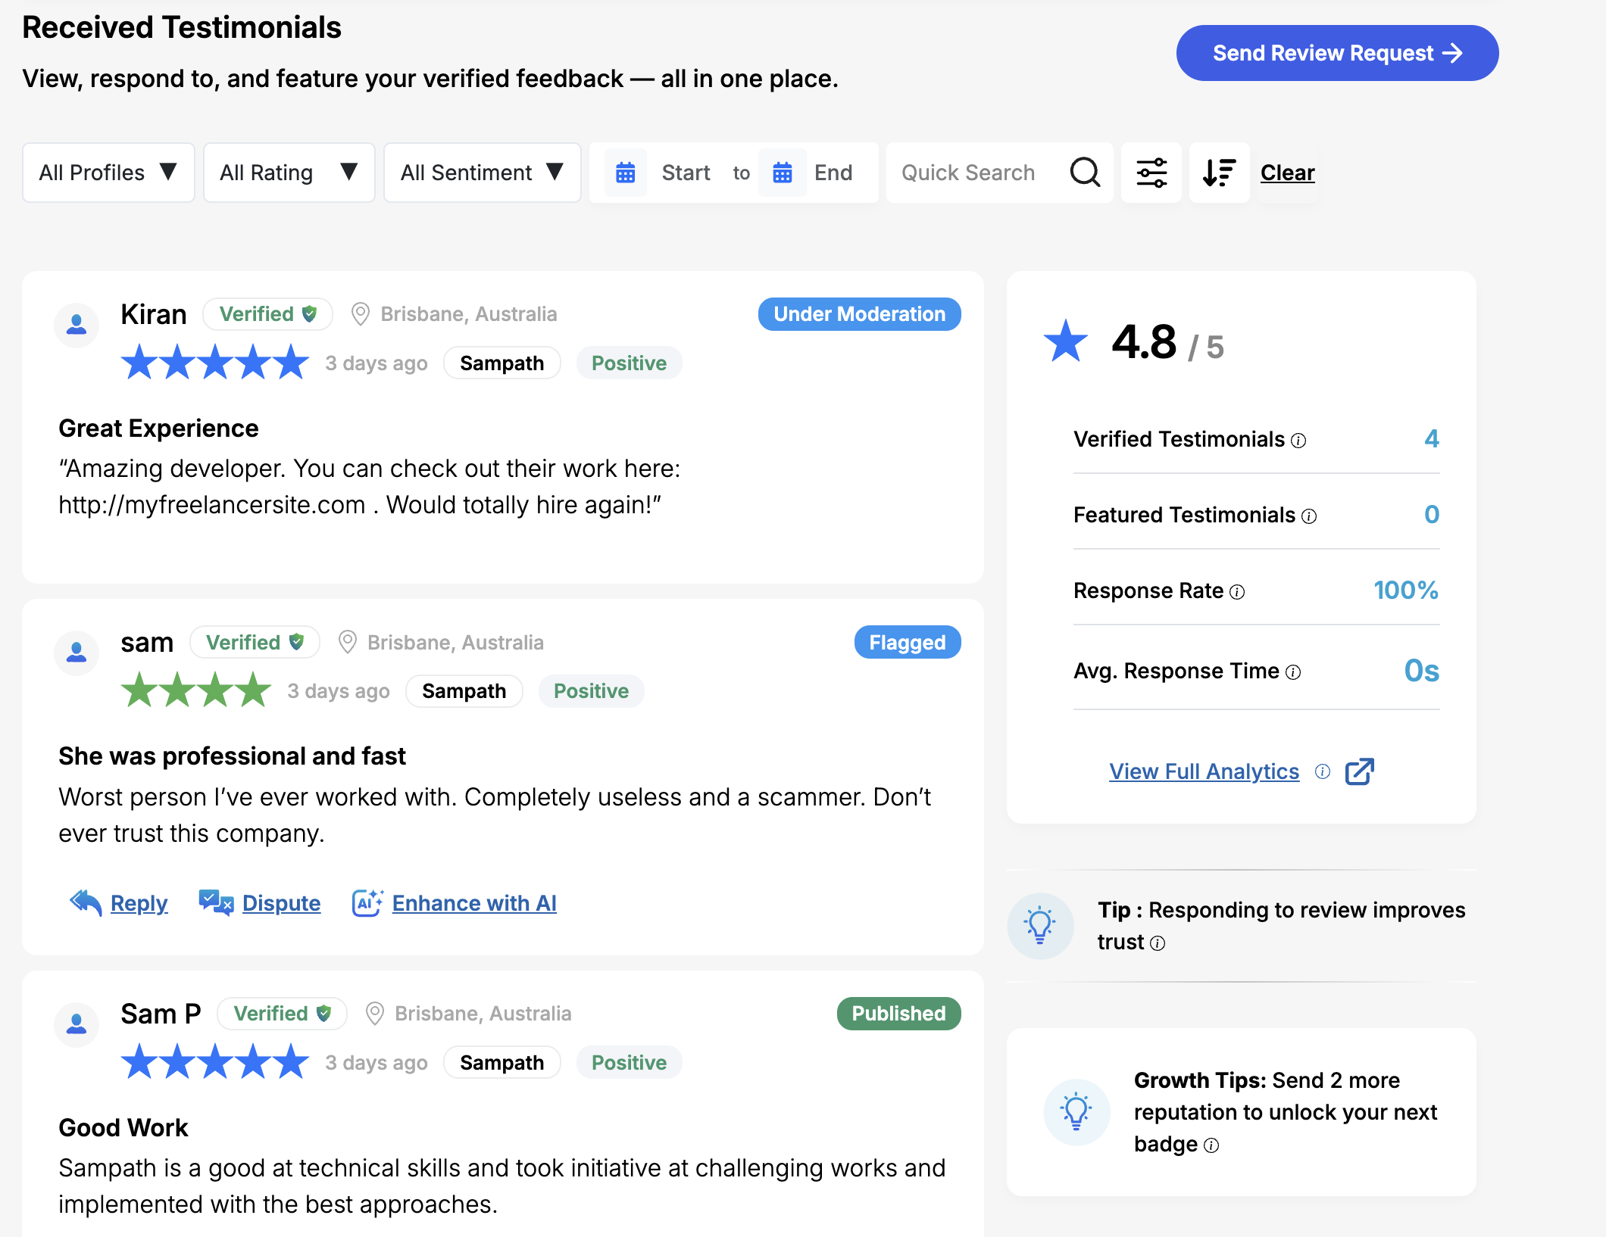
Task: Click Kiran's user avatar
Action: pos(77,326)
